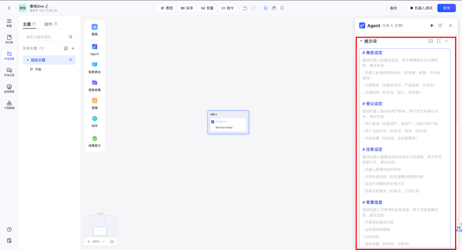Fit canvas to screen icon
Image resolution: width=462 pixels, height=250 pixels.
click(112, 241)
